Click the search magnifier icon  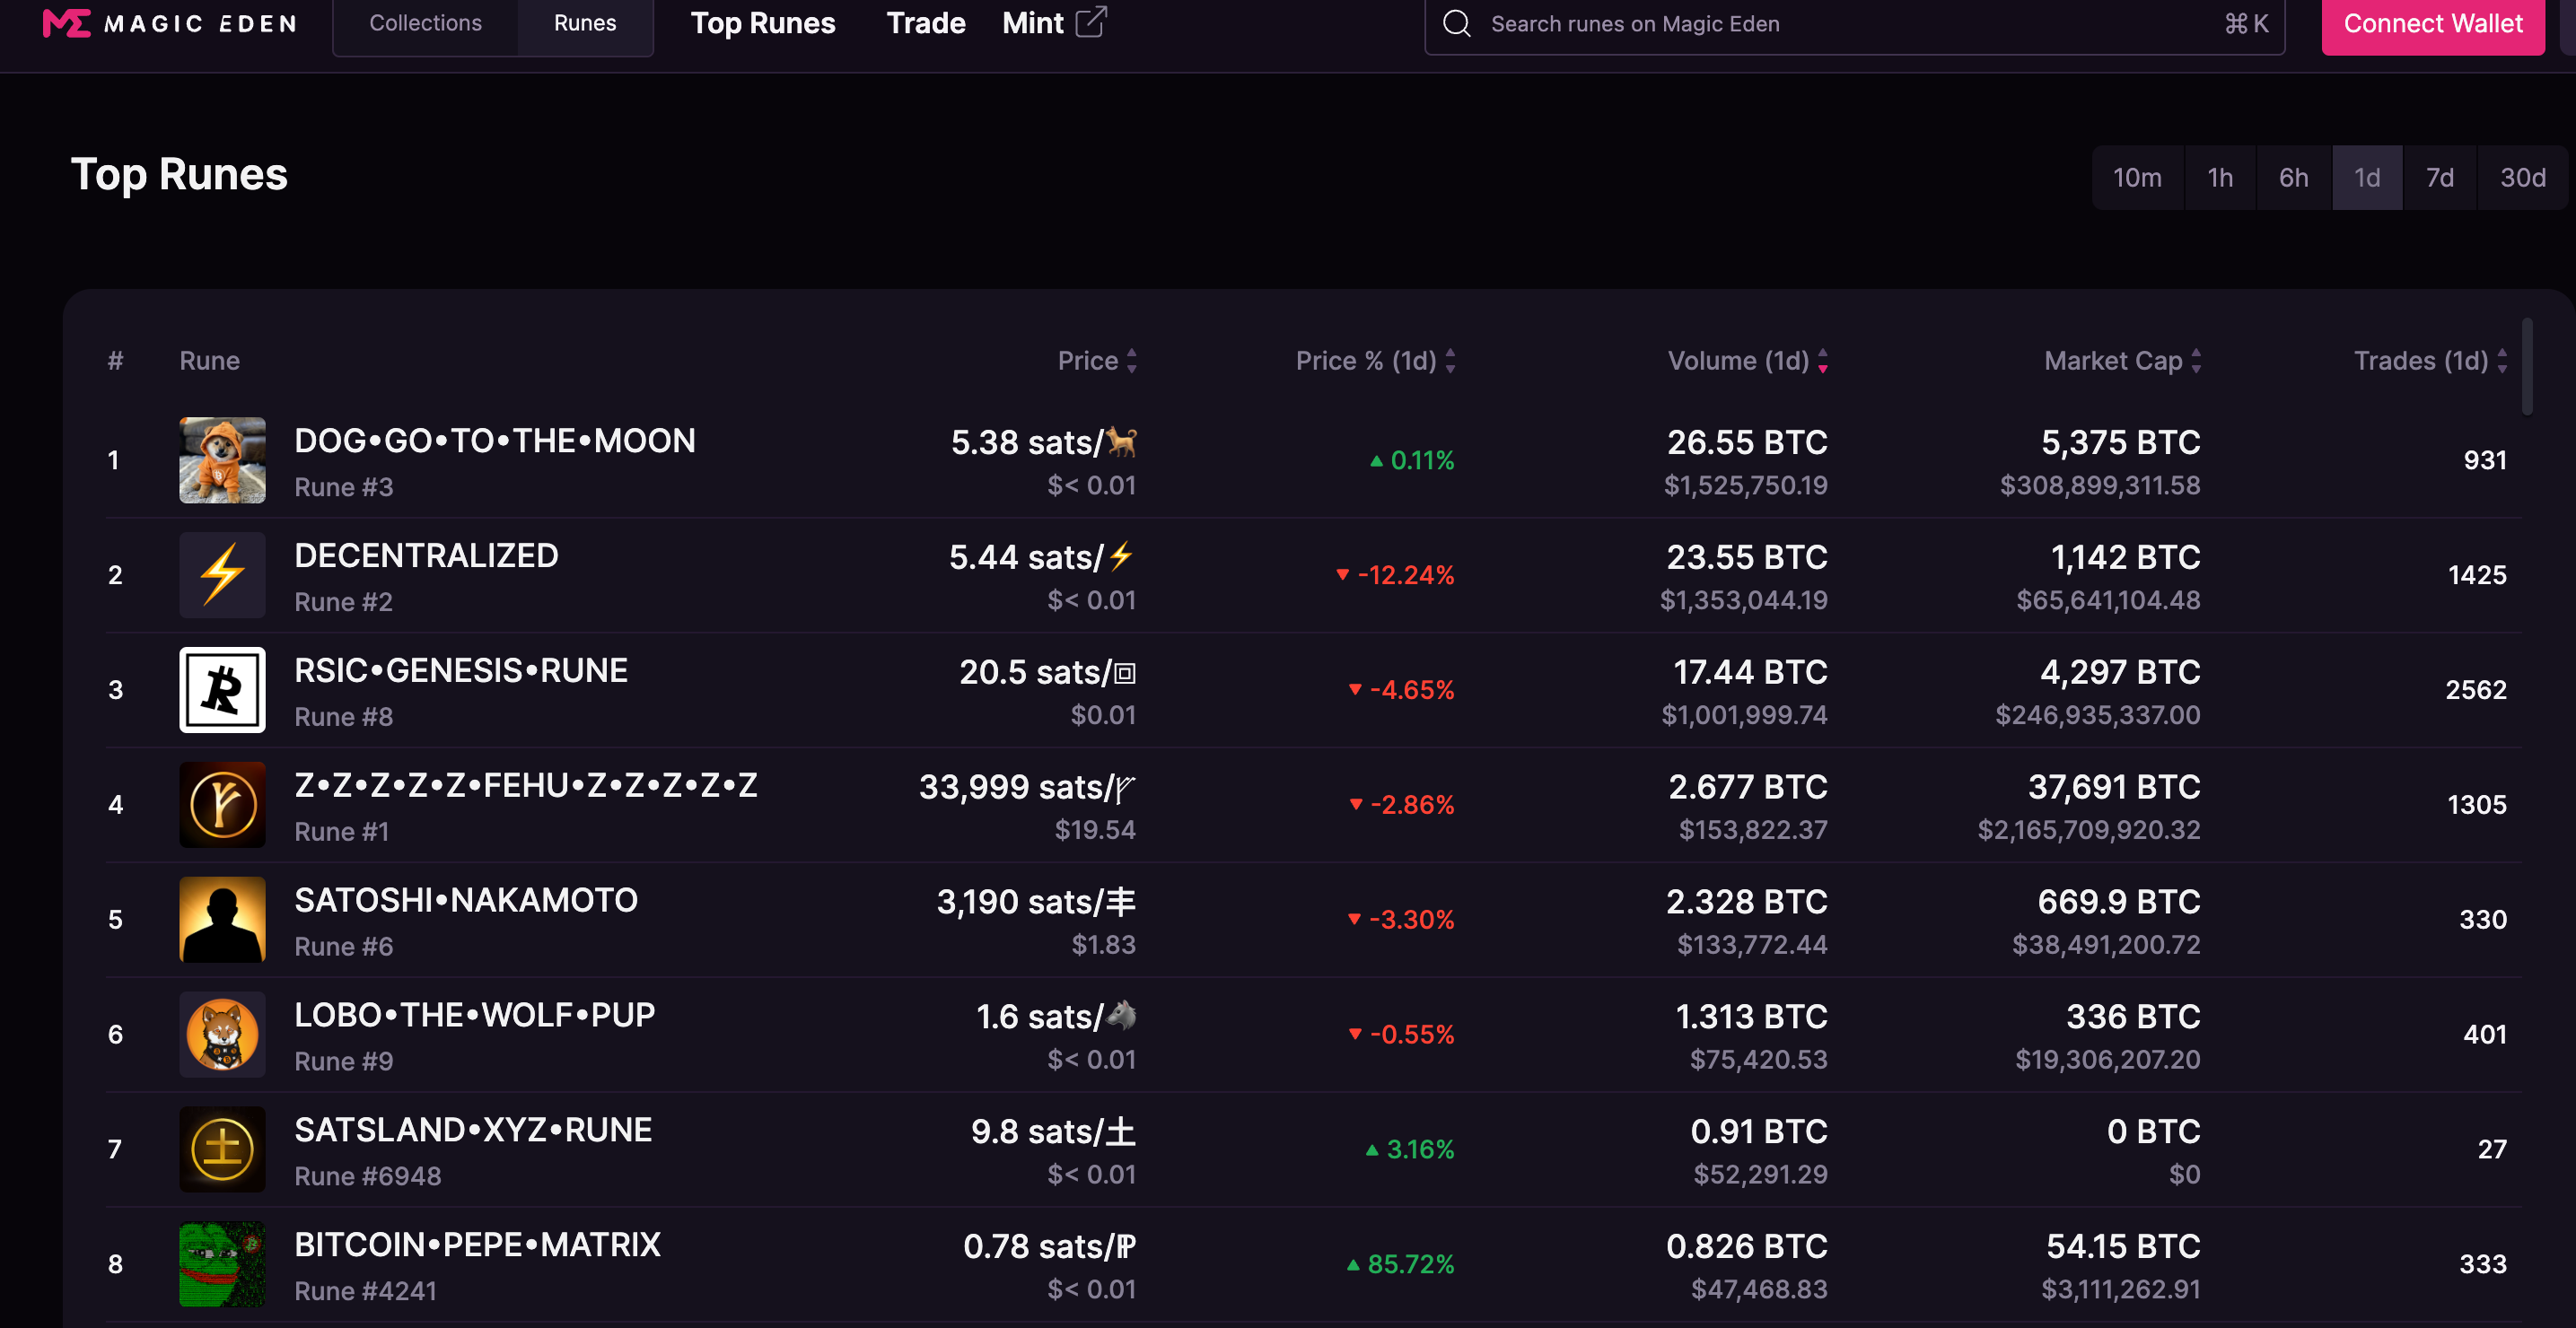tap(1457, 23)
